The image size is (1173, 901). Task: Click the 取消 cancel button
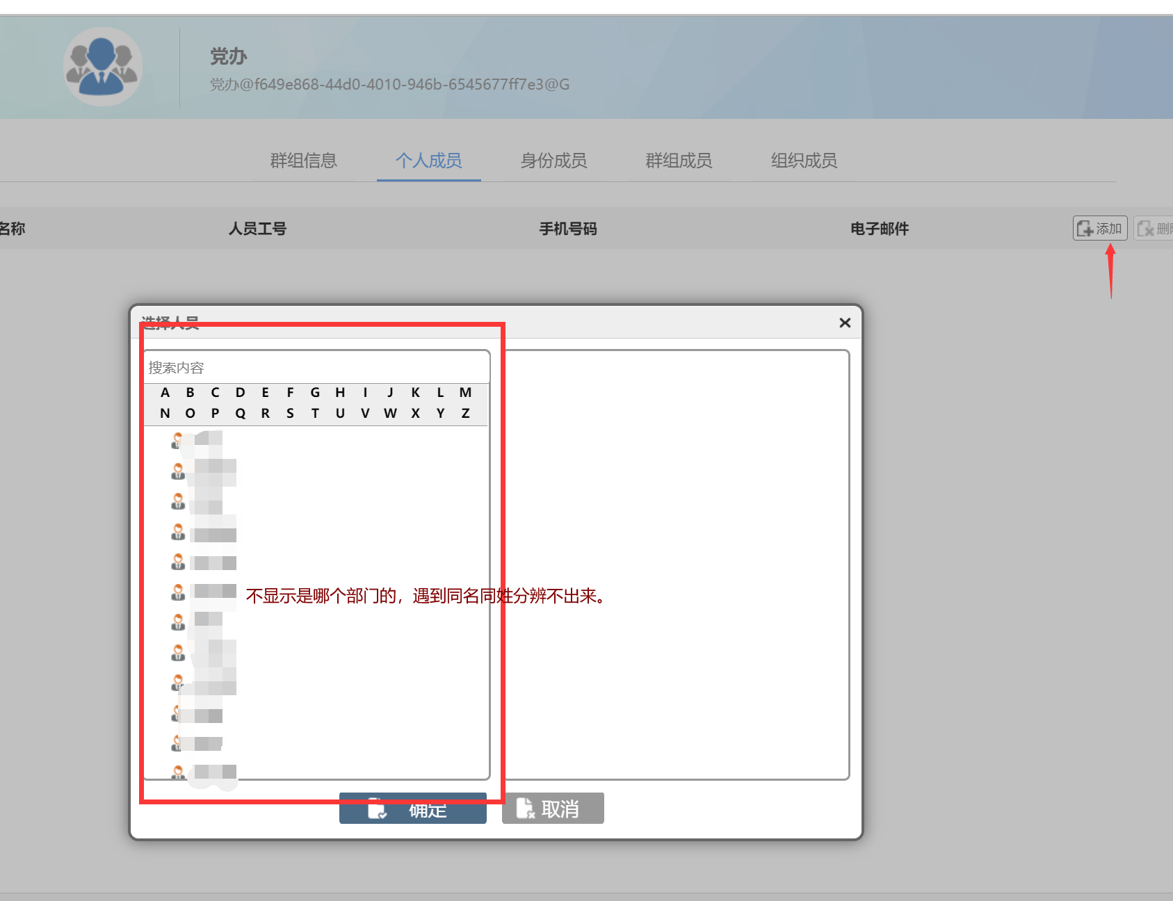tap(553, 809)
